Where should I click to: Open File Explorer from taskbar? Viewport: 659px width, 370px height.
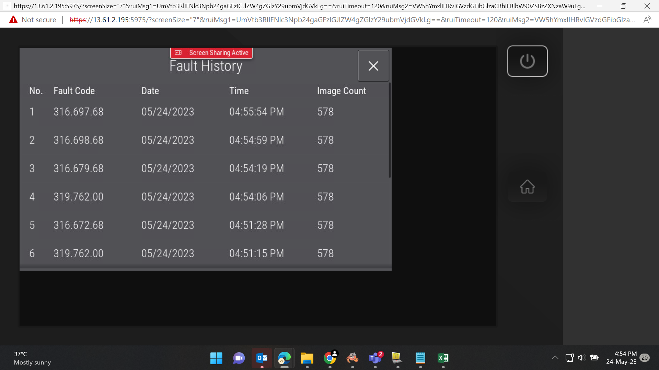point(307,358)
